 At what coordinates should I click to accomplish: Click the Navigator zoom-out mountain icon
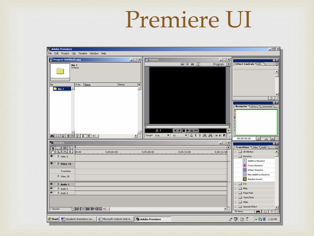coord(258,139)
